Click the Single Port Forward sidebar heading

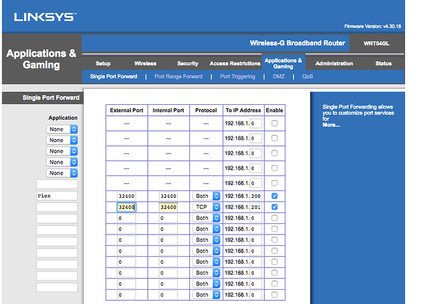tap(51, 97)
